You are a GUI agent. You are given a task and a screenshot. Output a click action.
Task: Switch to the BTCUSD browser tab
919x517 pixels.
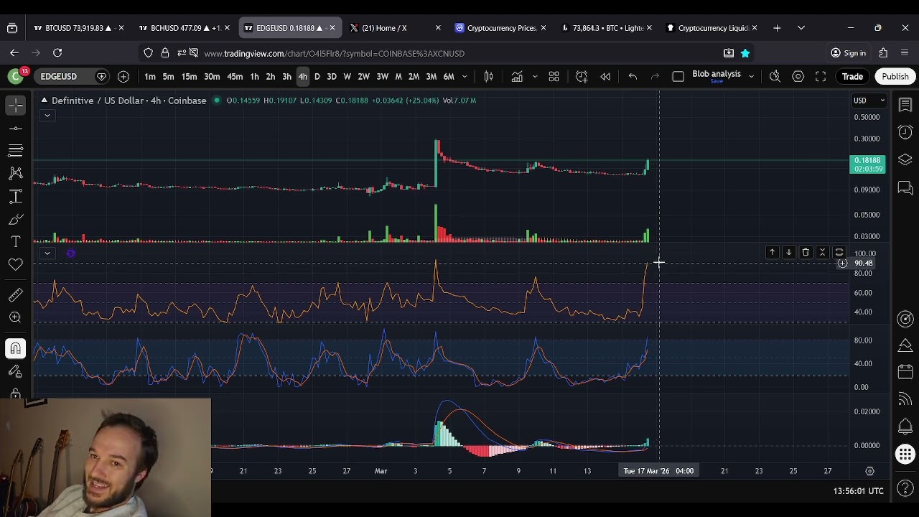click(x=79, y=28)
